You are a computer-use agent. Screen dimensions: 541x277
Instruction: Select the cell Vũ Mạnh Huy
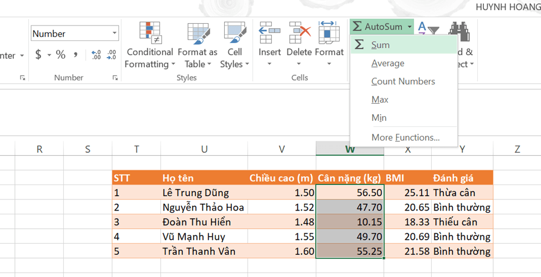point(204,237)
